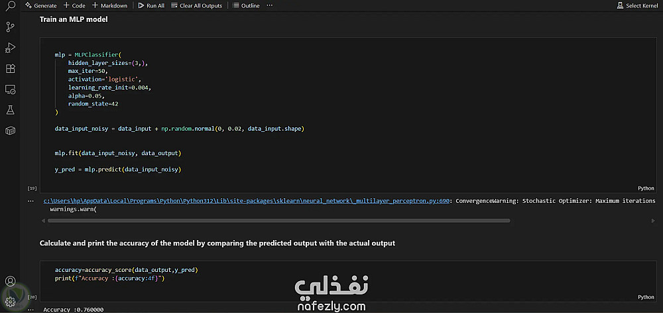The width and height of the screenshot is (663, 313).
Task: Click the horizontal scrollbar of the output
Action: 278,220
